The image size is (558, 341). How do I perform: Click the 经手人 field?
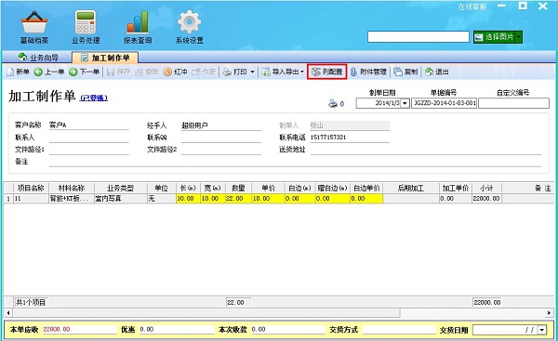pyautogui.click(x=221, y=125)
